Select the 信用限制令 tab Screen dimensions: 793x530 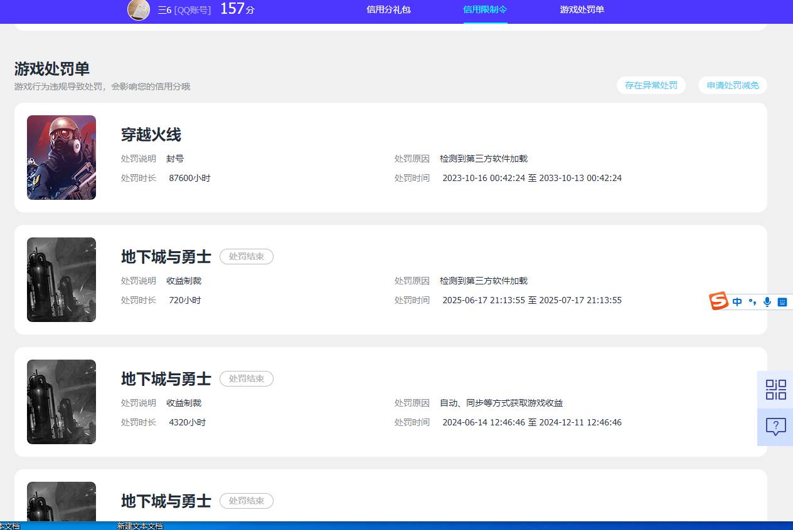point(485,9)
